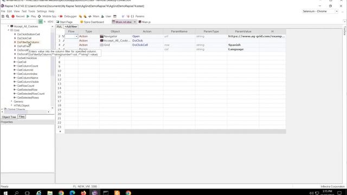Select GetSelectedRows in the tree
The image size is (347, 195).
point(28,97)
